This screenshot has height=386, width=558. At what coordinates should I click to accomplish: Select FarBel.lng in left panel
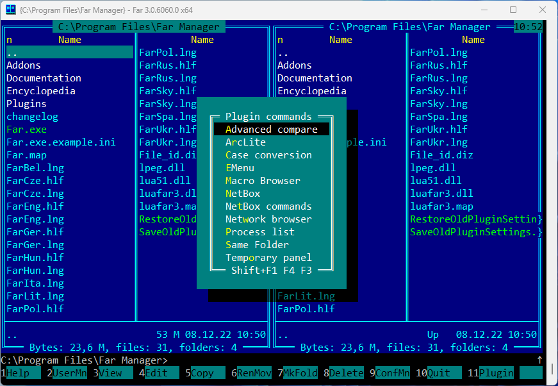pos(35,168)
